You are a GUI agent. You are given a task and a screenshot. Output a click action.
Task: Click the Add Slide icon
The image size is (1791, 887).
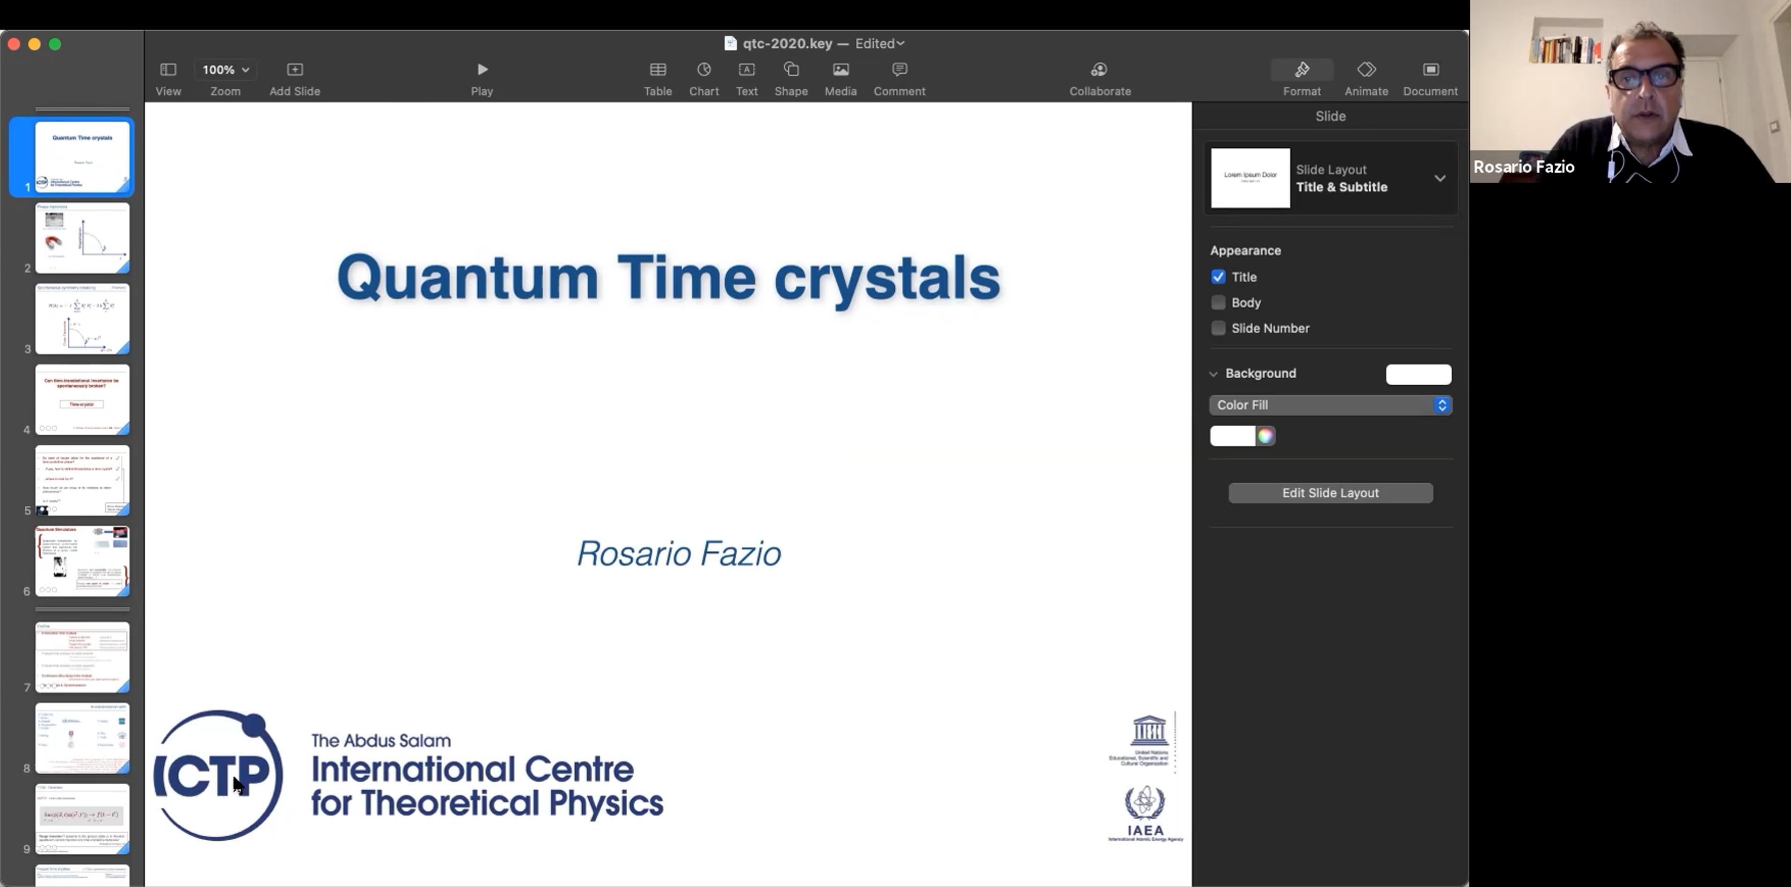coord(295,70)
